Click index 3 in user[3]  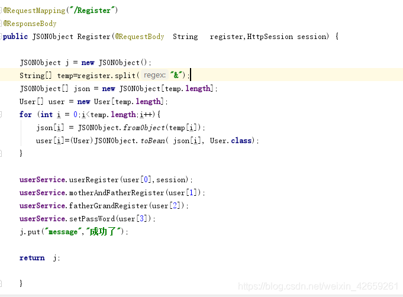[141, 219]
